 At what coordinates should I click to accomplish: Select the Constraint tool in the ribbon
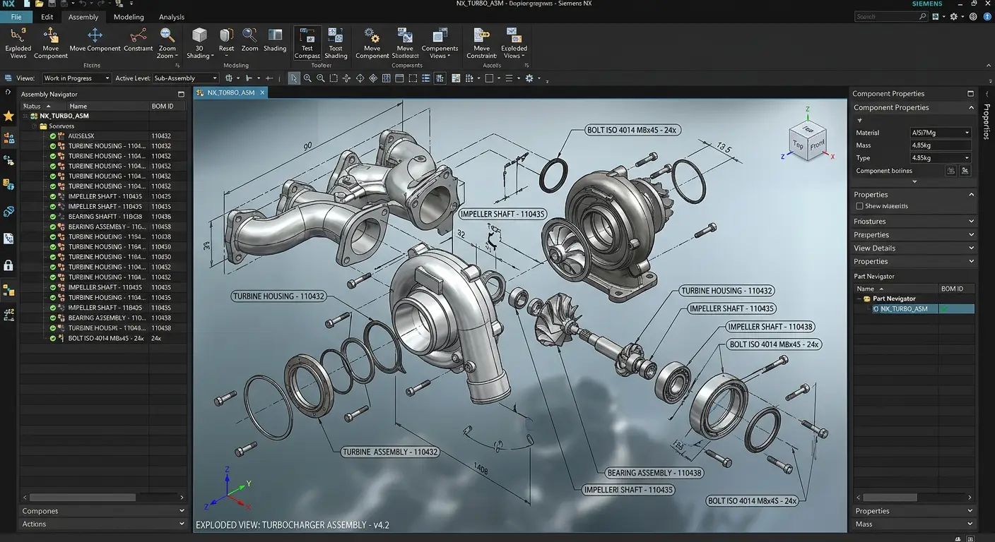[x=138, y=40]
